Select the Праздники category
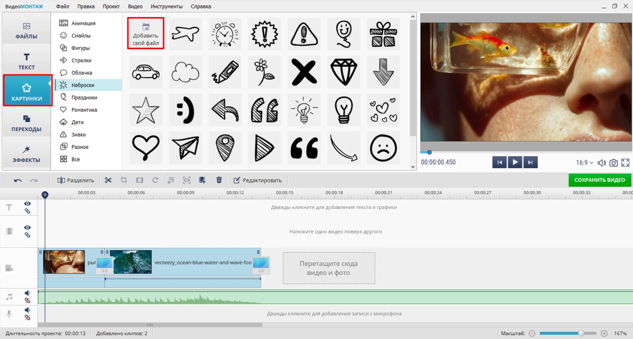 click(84, 98)
